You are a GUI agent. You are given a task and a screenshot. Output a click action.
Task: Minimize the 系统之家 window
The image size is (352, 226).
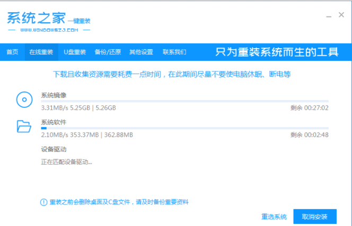tap(327, 16)
